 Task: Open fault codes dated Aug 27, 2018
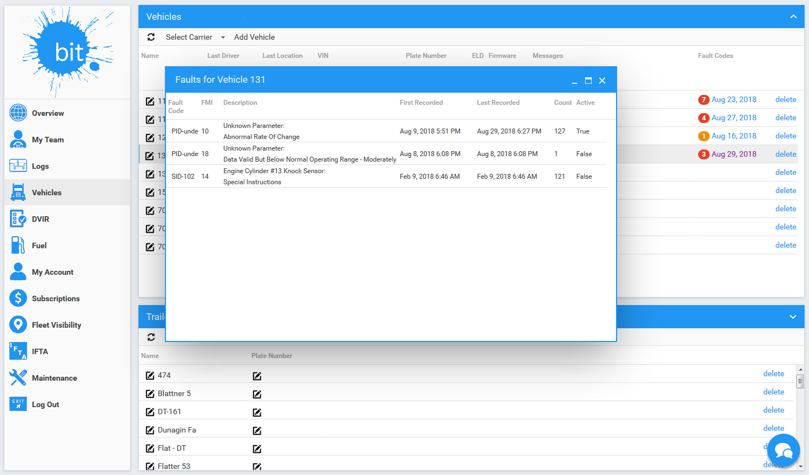click(x=733, y=118)
